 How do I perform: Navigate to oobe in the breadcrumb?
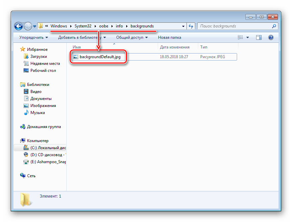(x=103, y=26)
